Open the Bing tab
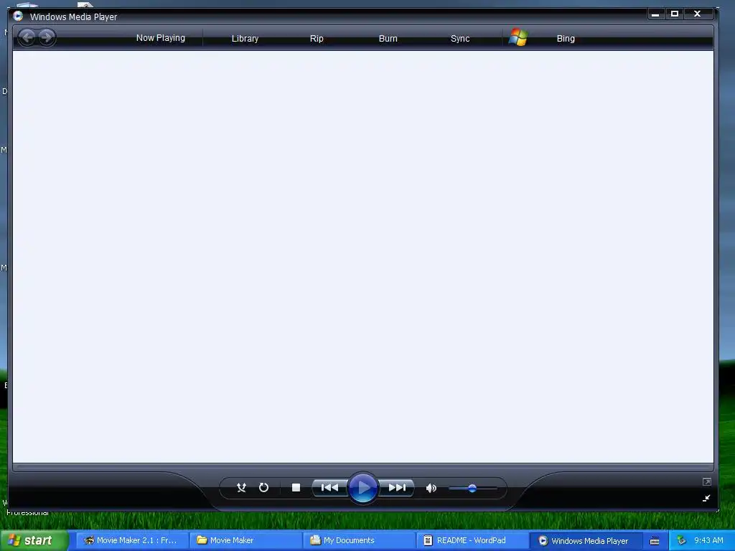 point(566,39)
